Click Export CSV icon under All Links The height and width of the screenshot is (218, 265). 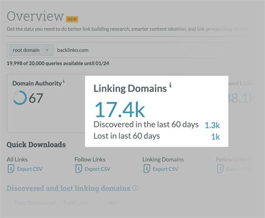coord(11,169)
